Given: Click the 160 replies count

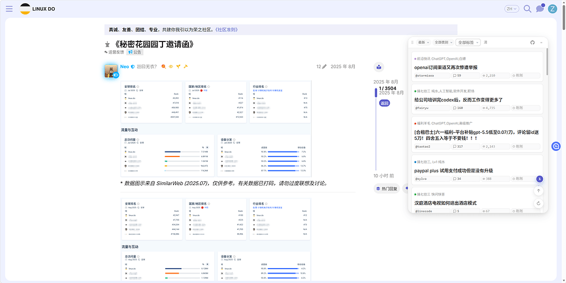Looking at the screenshot, I should [x=465, y=108].
